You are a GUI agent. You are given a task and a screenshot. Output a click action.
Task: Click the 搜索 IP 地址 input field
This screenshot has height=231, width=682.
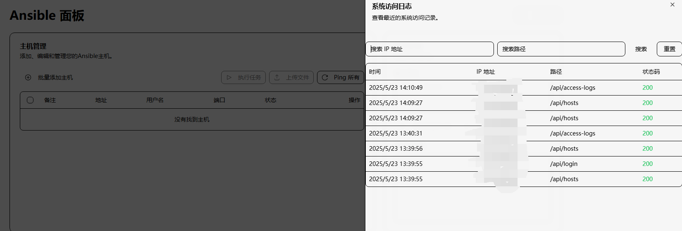(429, 49)
